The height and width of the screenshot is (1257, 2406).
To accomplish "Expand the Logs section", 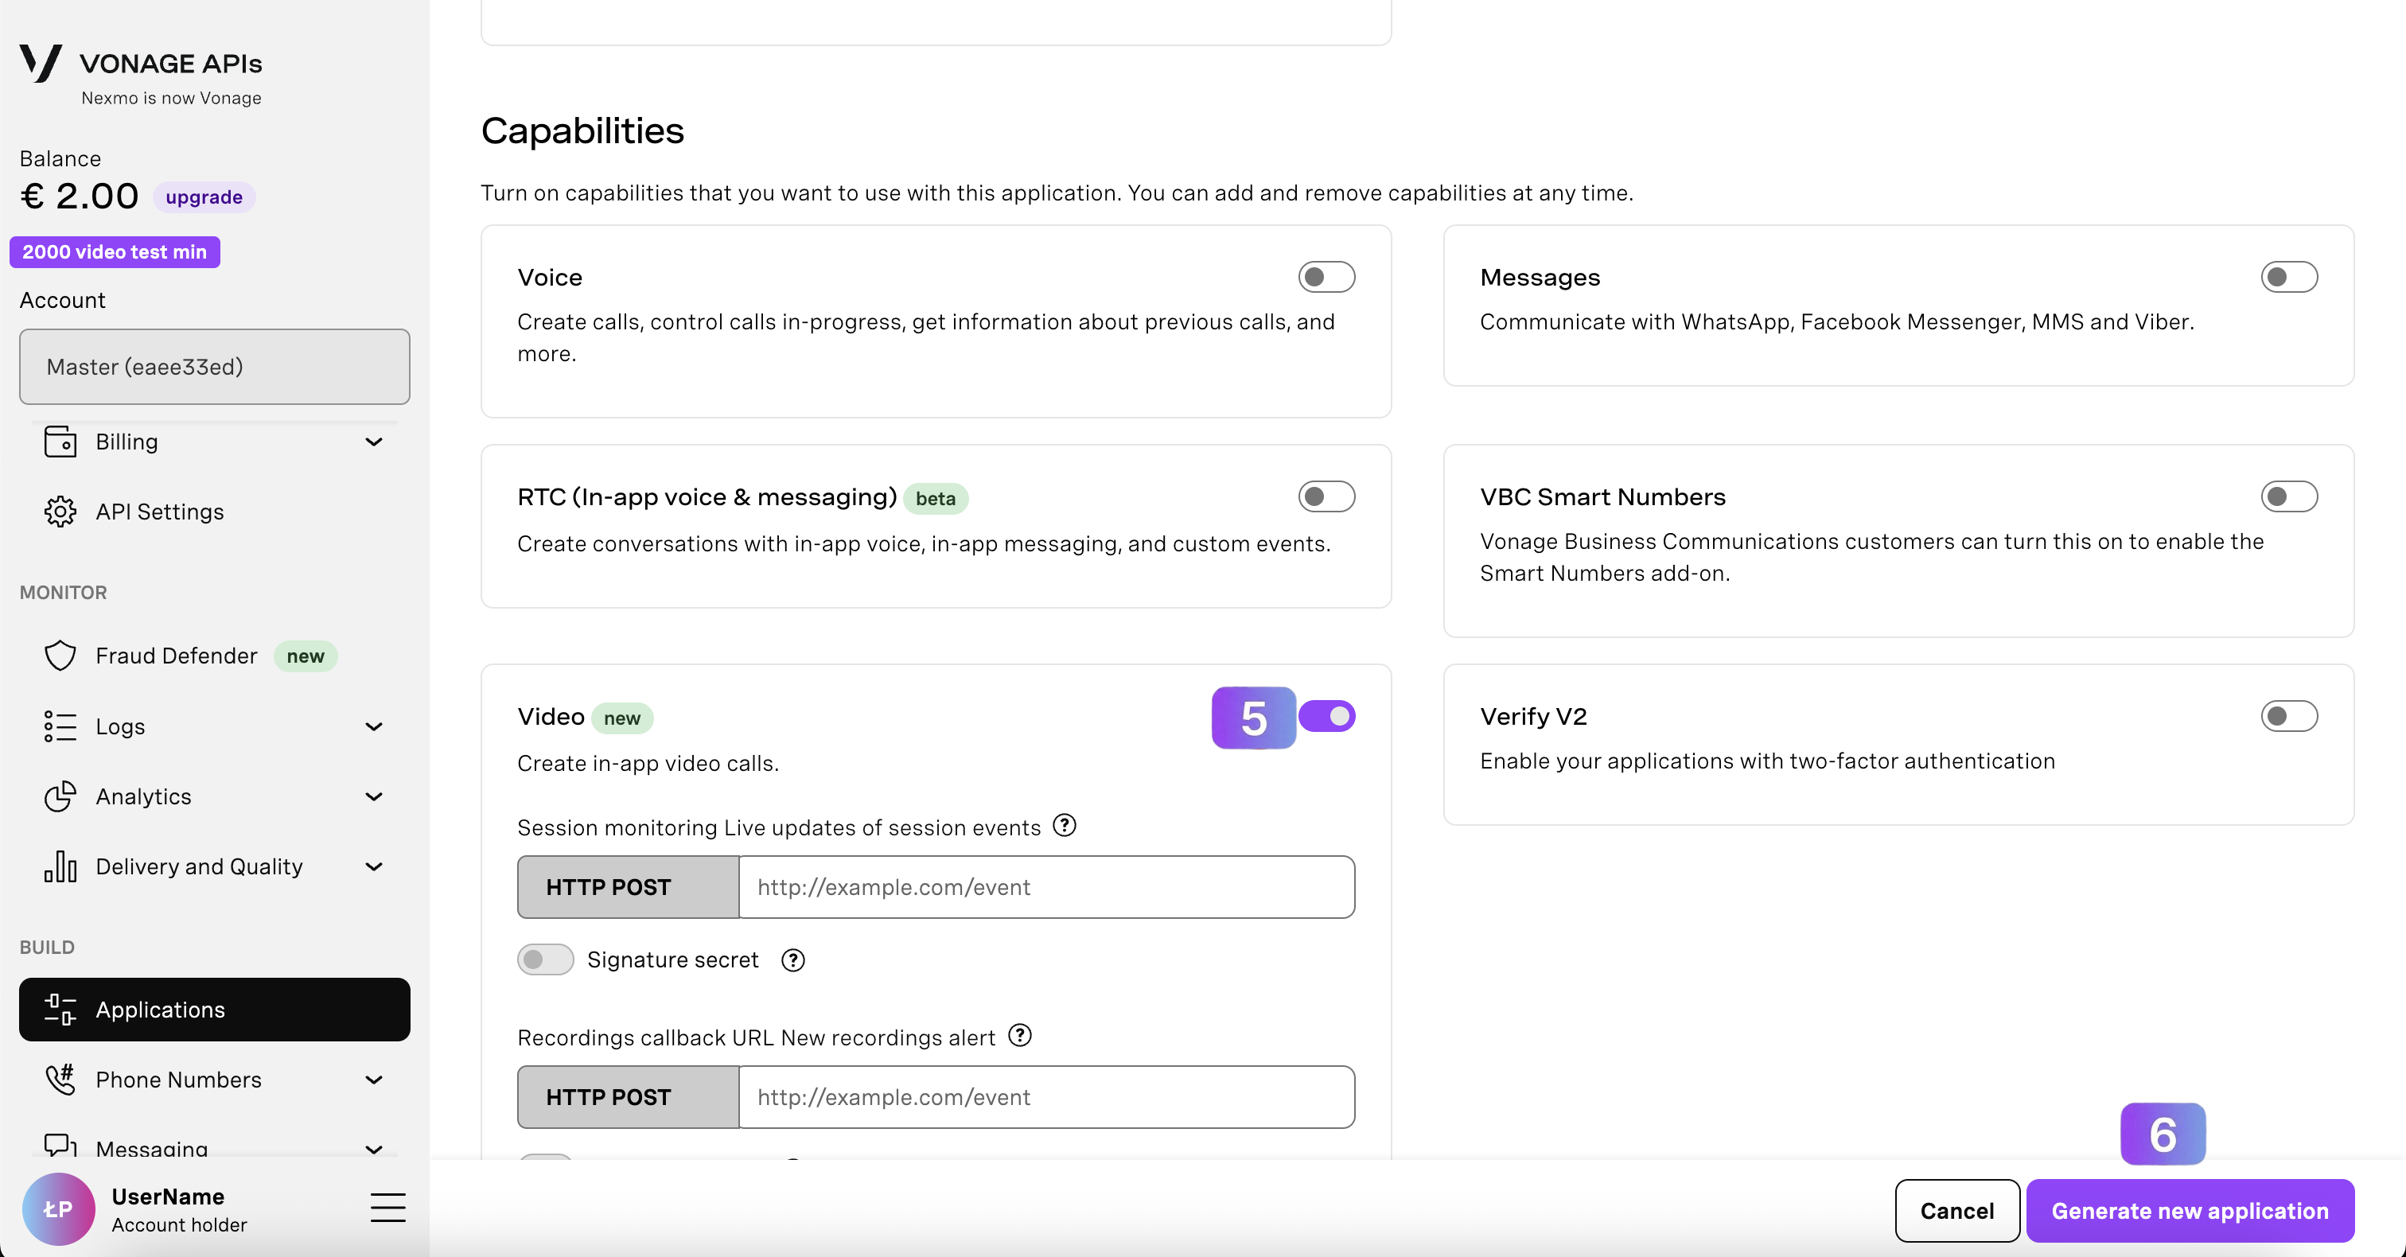I will (374, 726).
